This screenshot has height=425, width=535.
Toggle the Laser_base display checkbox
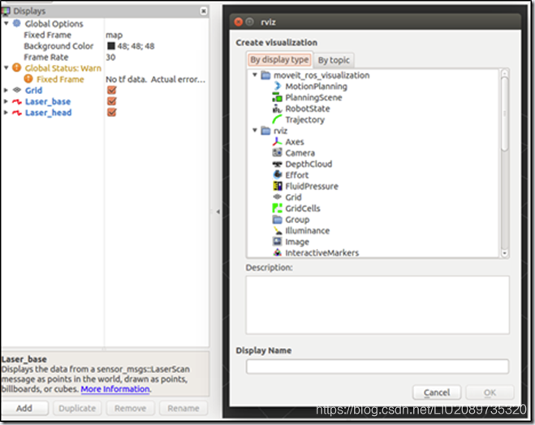pos(111,101)
